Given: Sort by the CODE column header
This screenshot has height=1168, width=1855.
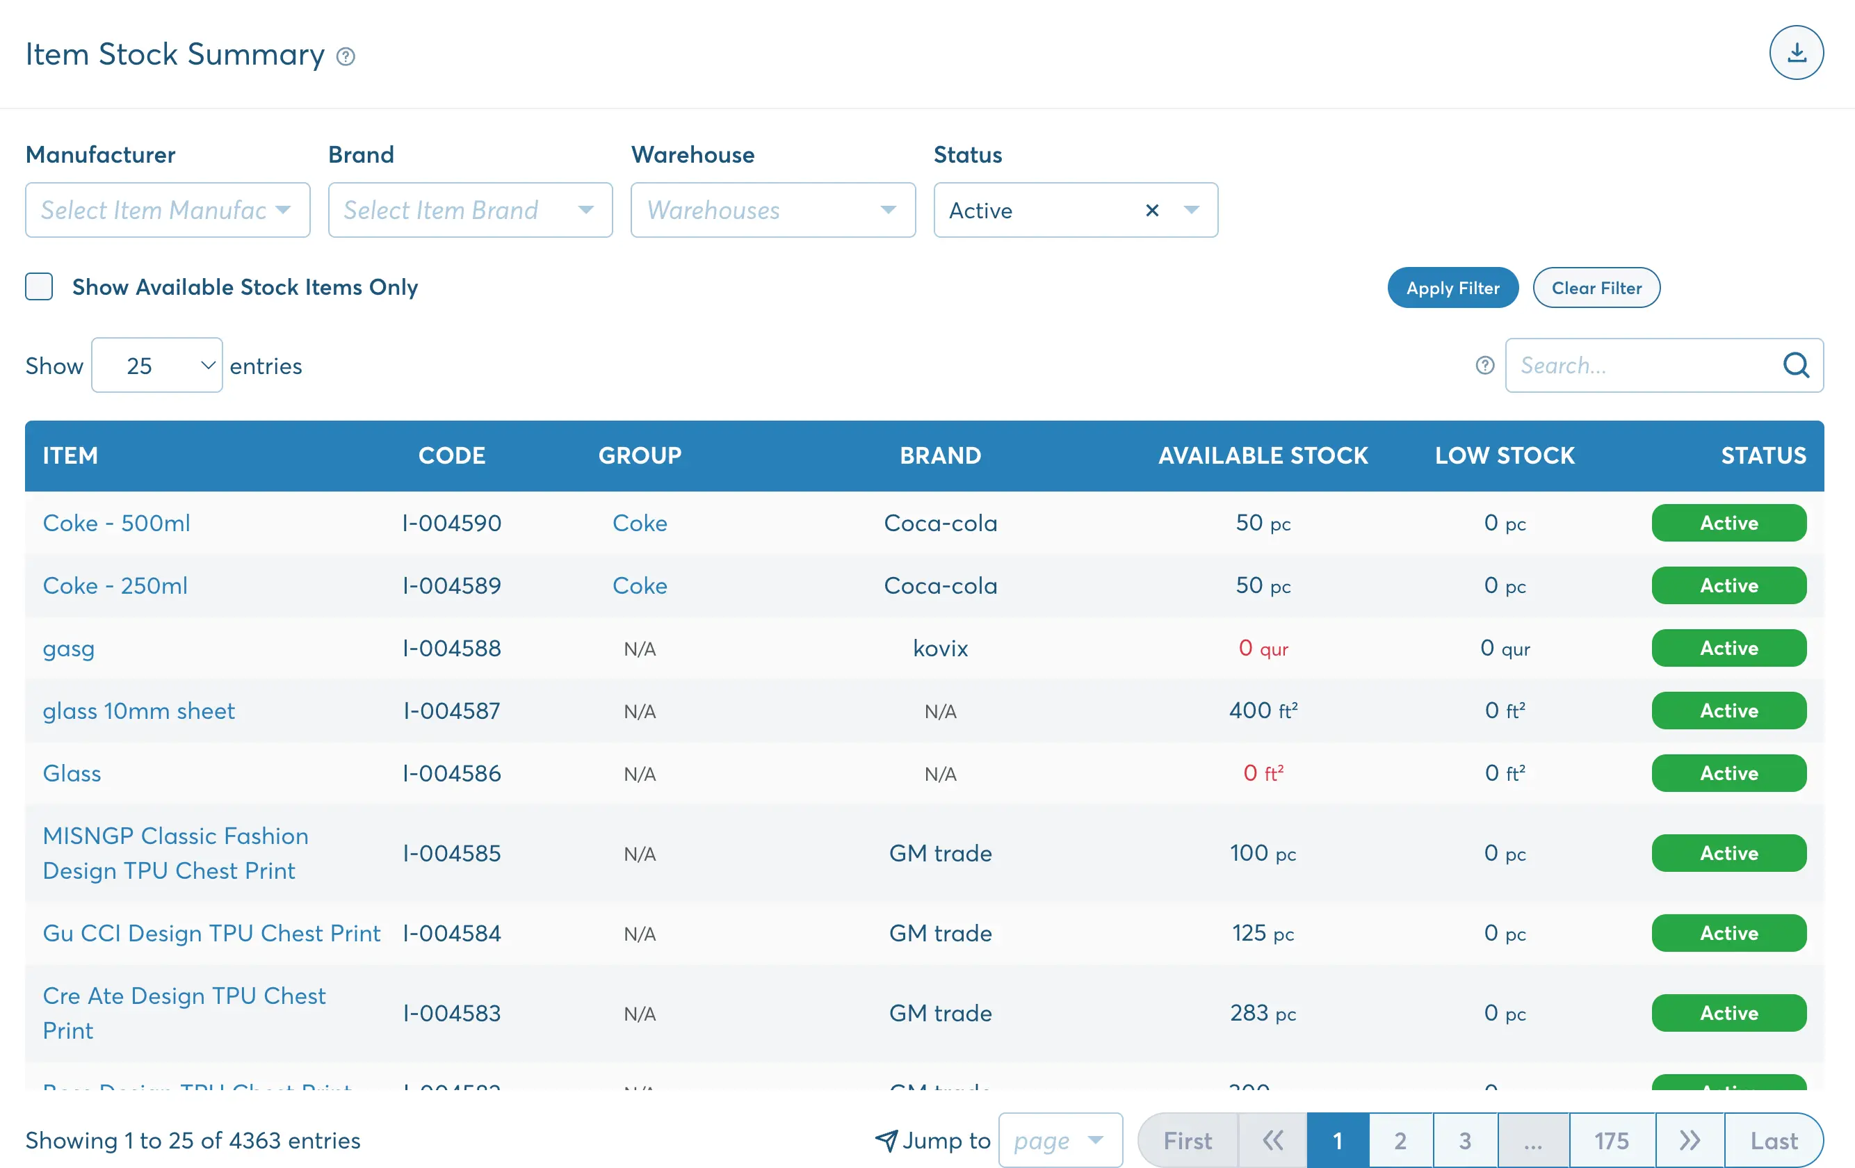Looking at the screenshot, I should point(451,455).
